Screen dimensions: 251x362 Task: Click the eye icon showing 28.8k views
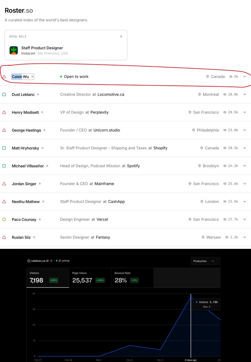click(x=225, y=94)
